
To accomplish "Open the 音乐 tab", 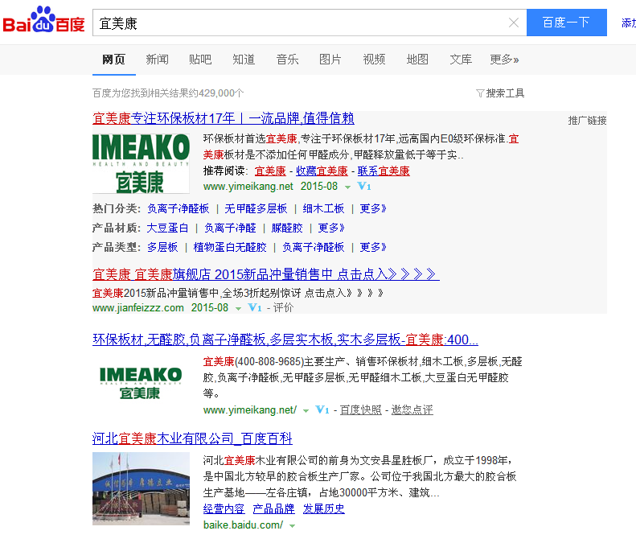I will click(287, 60).
